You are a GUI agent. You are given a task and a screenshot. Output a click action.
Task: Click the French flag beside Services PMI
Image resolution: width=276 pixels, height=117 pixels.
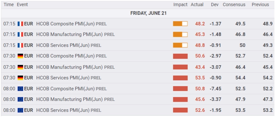tap(20, 45)
